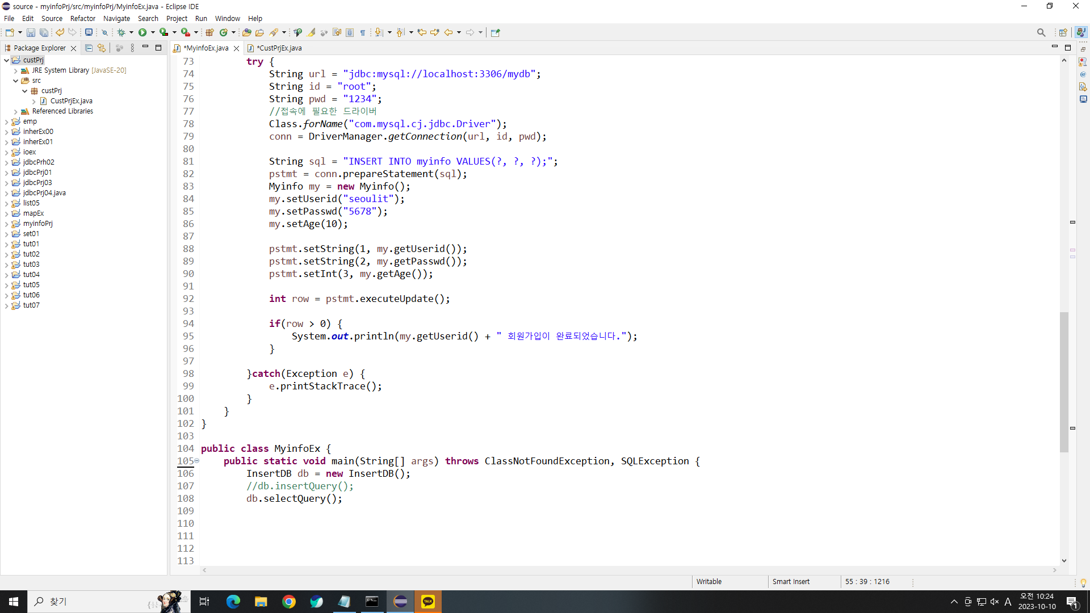
Task: Expand the myinfoPrj project node
Action: coord(6,224)
